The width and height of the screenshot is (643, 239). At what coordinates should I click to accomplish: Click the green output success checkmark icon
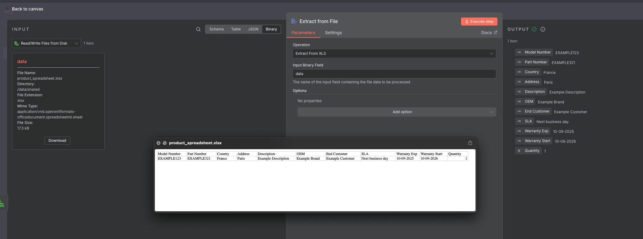(534, 29)
